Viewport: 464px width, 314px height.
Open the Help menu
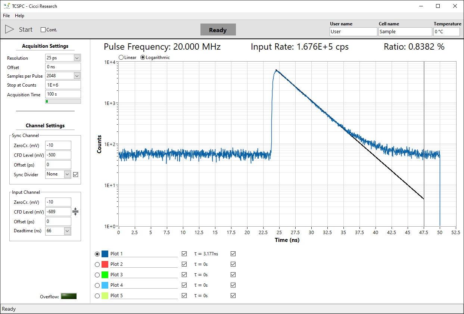[19, 16]
